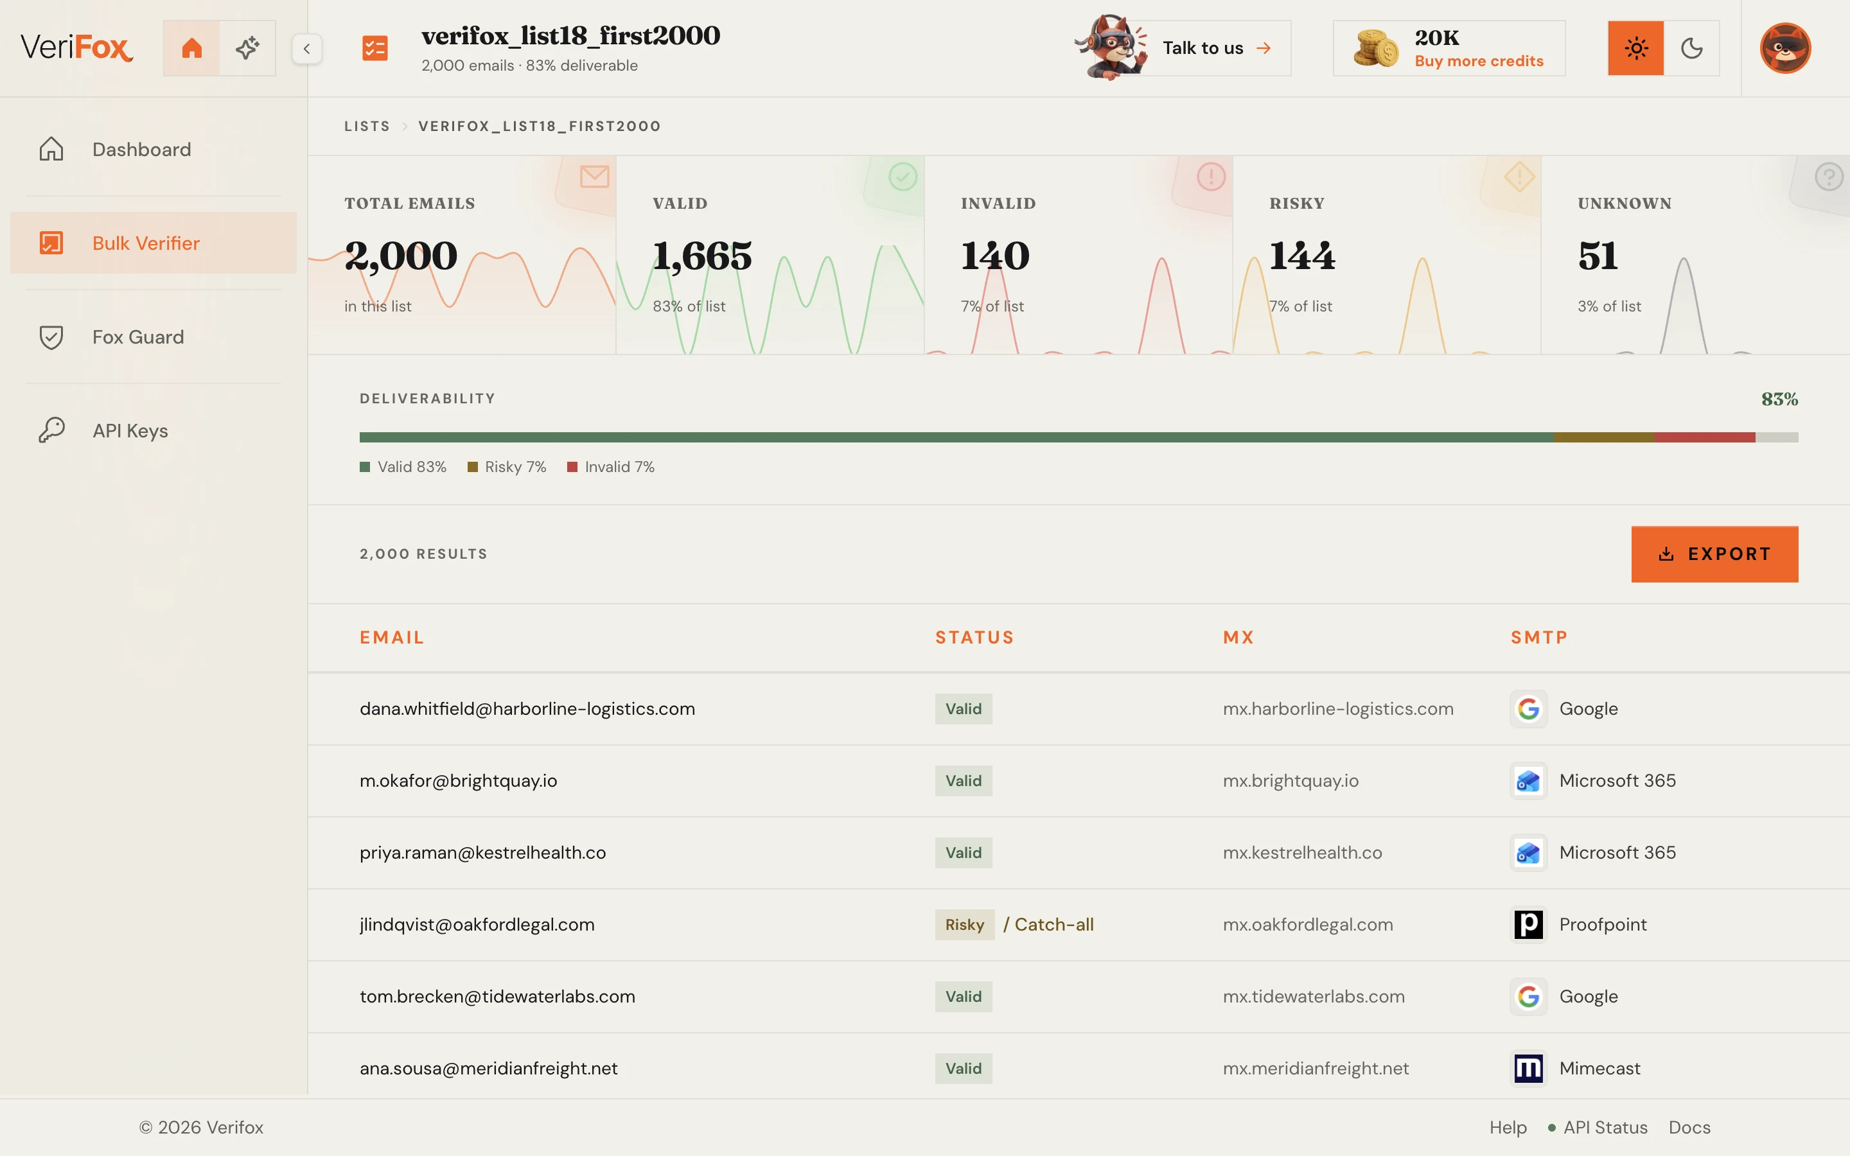
Task: Select Bulk Verifier in the sidebar
Action: point(153,243)
